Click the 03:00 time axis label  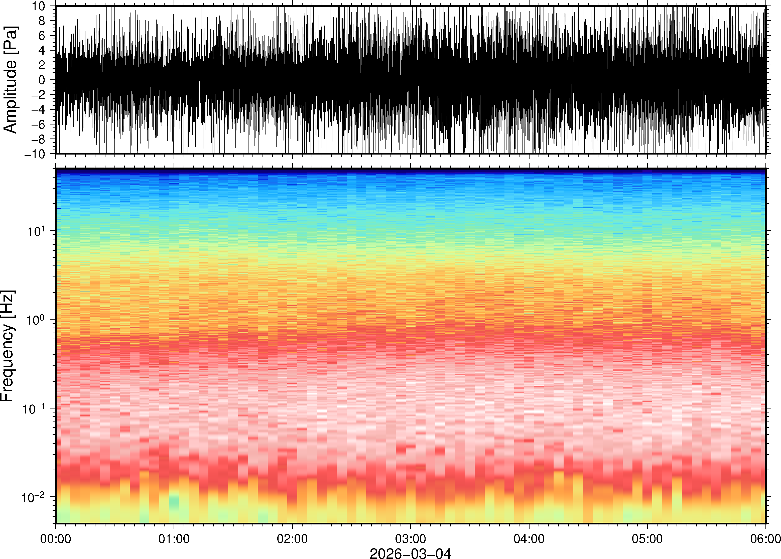[x=410, y=539]
